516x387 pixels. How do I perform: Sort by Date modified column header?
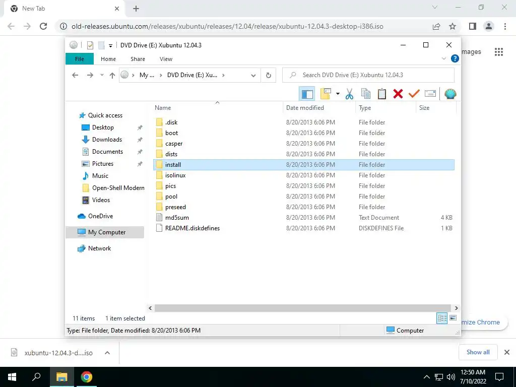tap(319, 108)
